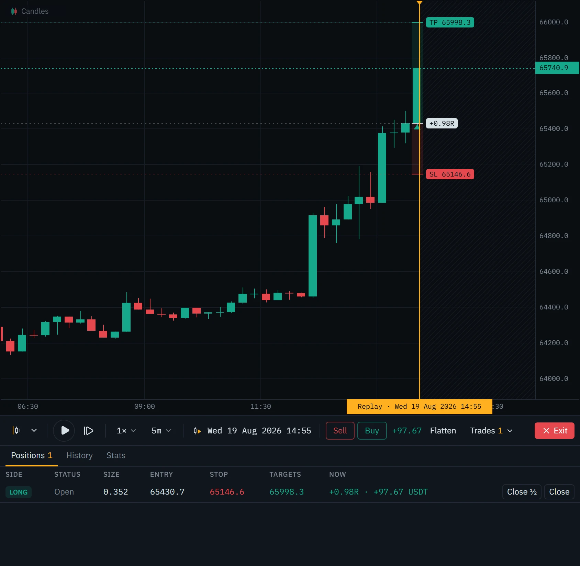
Task: Click the +0.98R · +97.67 USDT cell
Action: click(x=379, y=492)
